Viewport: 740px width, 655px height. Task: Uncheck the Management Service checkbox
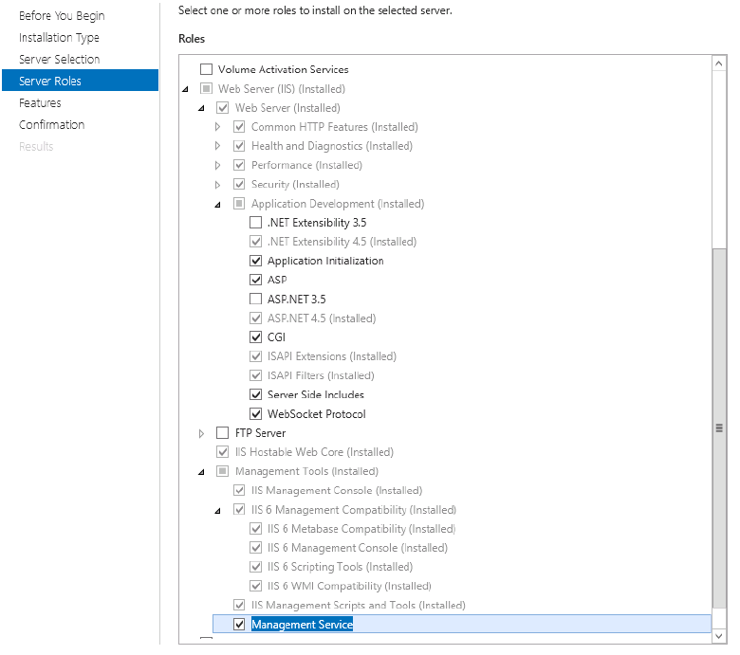239,625
